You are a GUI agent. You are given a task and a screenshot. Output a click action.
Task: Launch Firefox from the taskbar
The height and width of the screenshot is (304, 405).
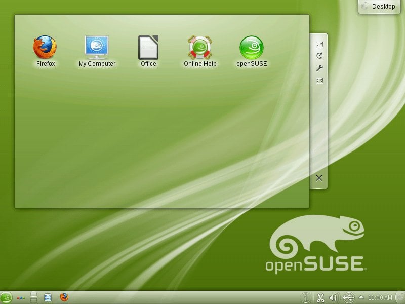pyautogui.click(x=64, y=297)
